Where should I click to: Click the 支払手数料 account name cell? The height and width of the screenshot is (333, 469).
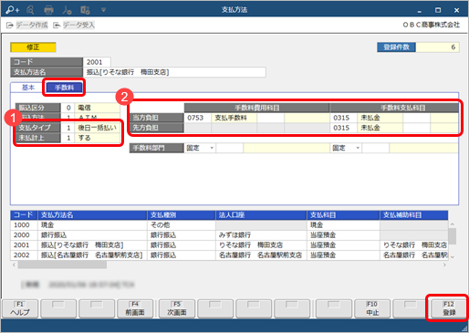click(x=234, y=118)
